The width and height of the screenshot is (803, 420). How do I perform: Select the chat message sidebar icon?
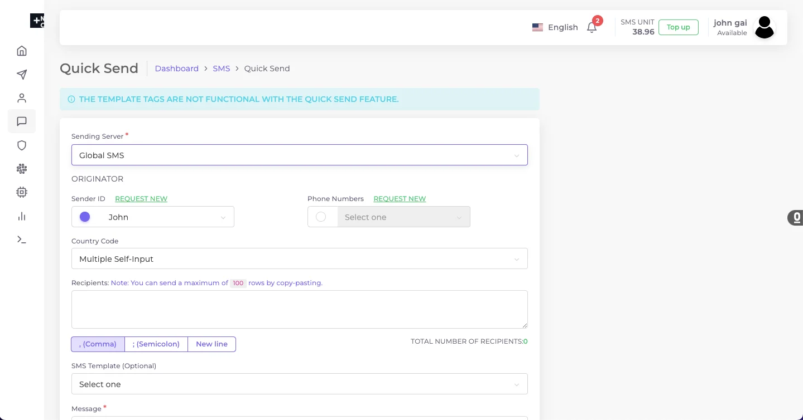coord(22,121)
